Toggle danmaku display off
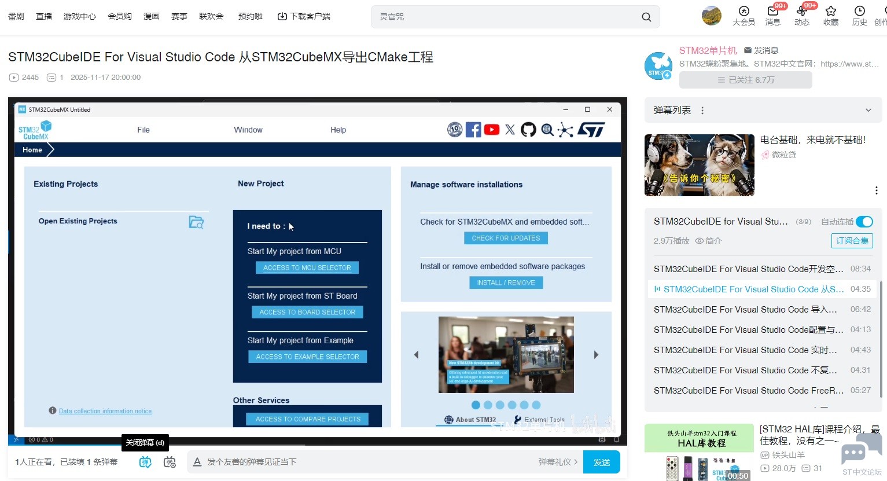Viewport: 887px width, 481px height. pyautogui.click(x=145, y=462)
